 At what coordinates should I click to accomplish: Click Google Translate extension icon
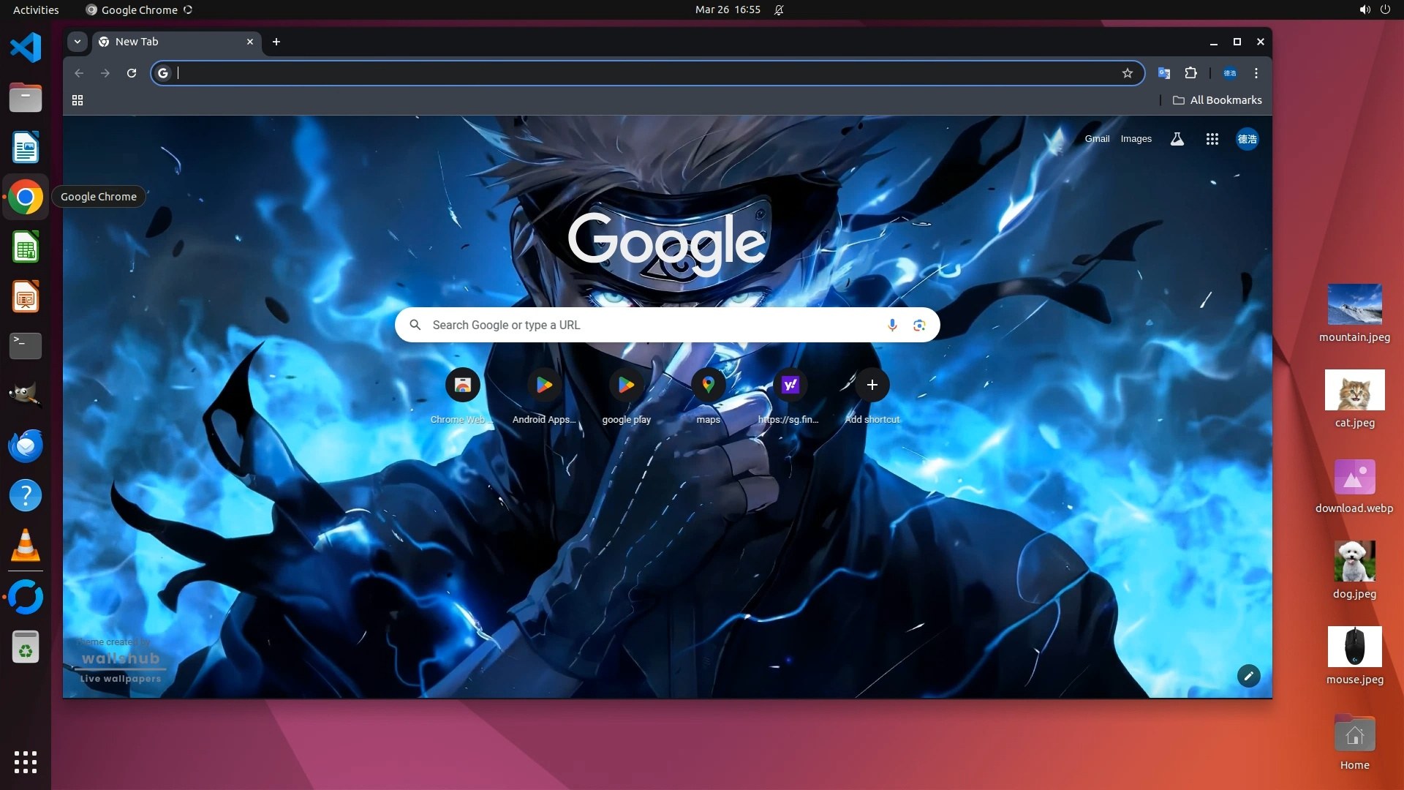[1163, 73]
